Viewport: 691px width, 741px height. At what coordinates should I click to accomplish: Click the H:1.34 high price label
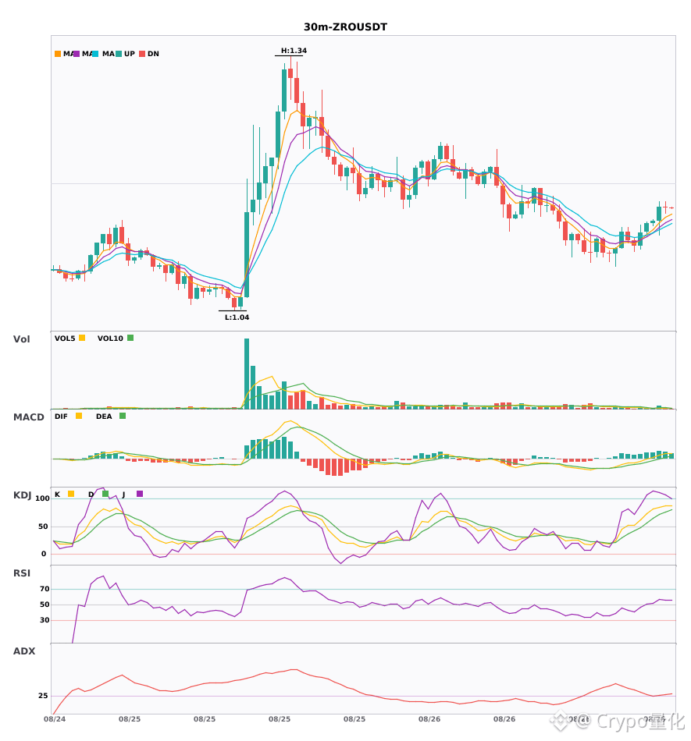[294, 51]
